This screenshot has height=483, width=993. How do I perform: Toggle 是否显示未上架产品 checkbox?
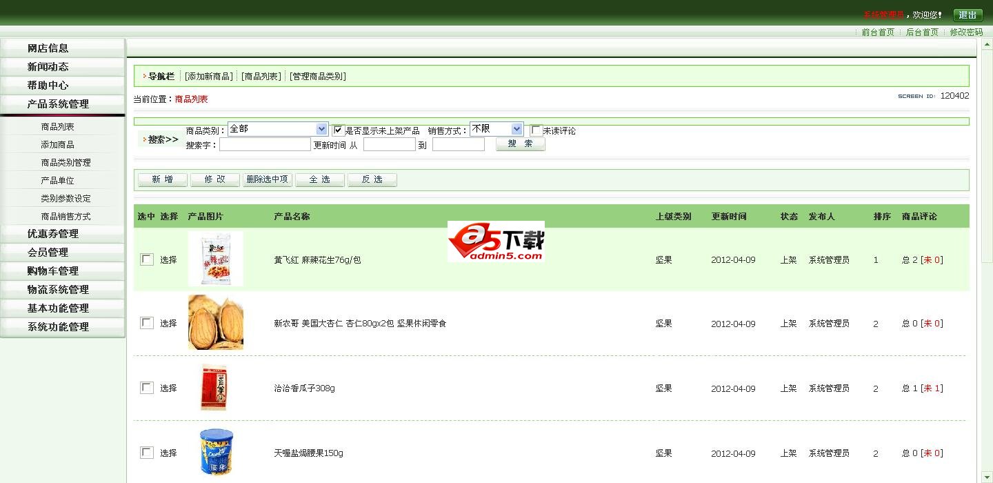339,130
